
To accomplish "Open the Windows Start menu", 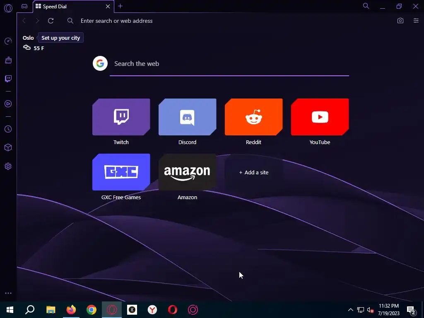I will pos(10,310).
